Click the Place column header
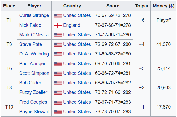The image size is (177, 117). click(9, 6)
